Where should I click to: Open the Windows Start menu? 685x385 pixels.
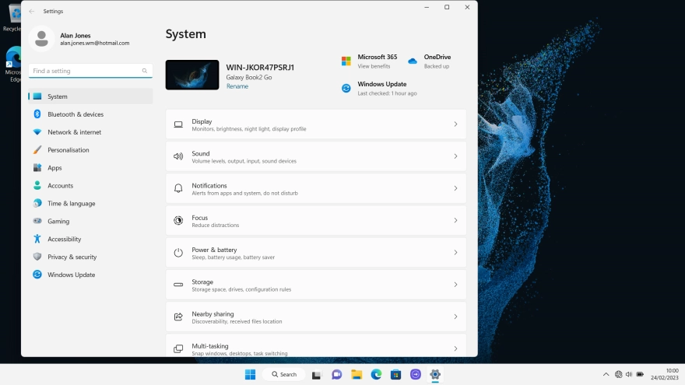(250, 374)
